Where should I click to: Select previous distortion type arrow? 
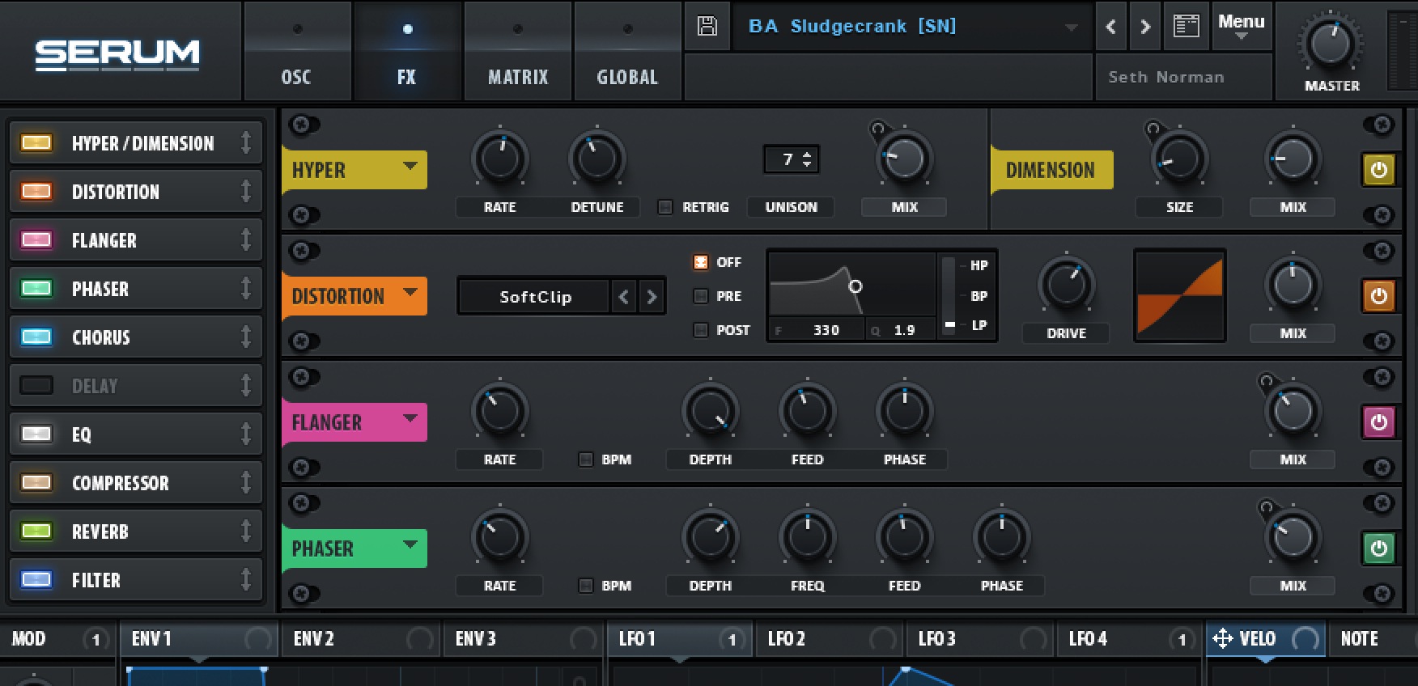coord(624,297)
